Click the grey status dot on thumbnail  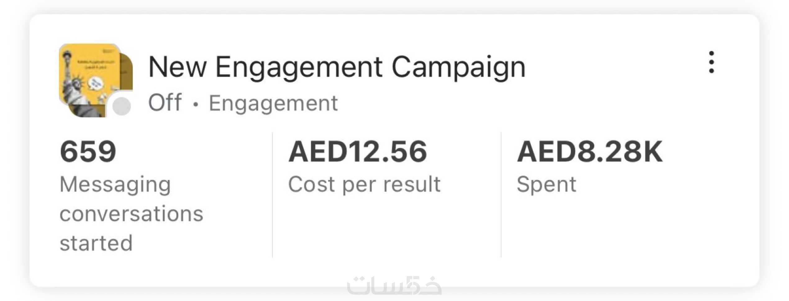pyautogui.click(x=121, y=106)
